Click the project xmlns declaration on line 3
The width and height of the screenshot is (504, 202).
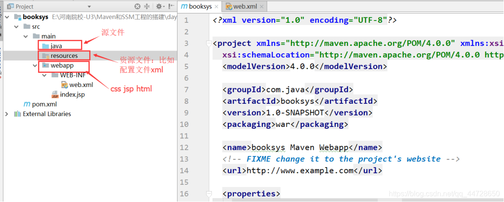pyautogui.click(x=358, y=43)
